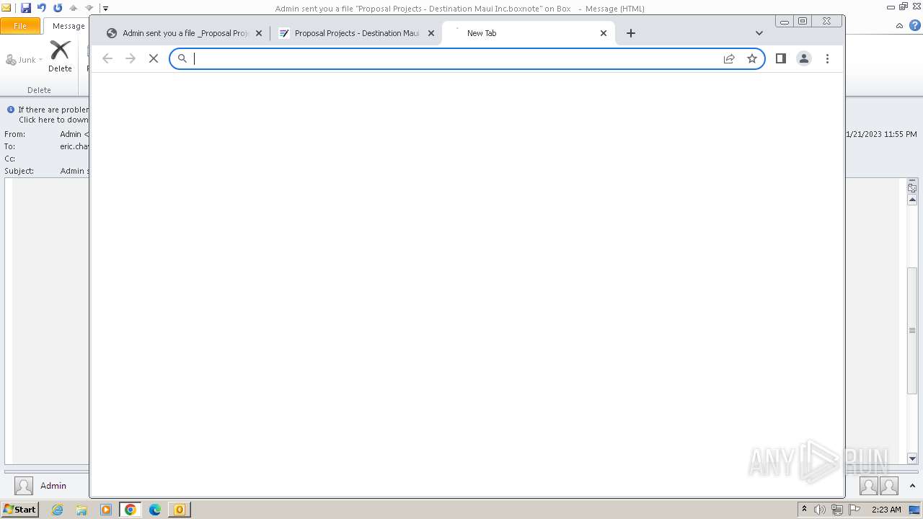Click Previous Item up arrow in Outlook toolbar

click(74, 8)
